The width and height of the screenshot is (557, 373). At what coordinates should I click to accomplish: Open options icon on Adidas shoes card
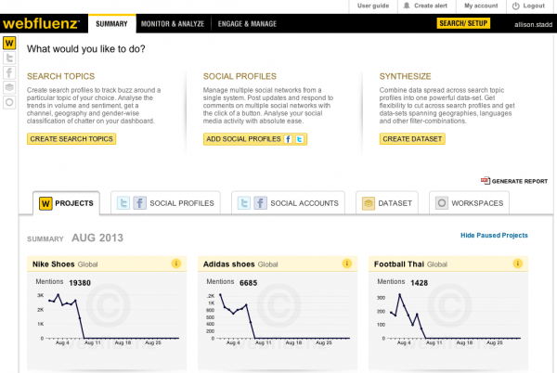pos(347,264)
